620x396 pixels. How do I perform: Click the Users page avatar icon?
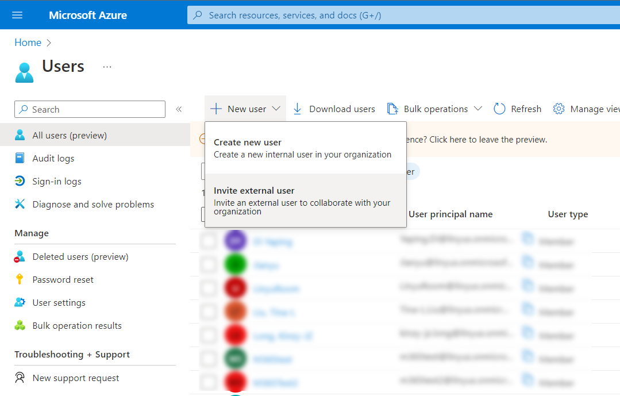pos(25,72)
